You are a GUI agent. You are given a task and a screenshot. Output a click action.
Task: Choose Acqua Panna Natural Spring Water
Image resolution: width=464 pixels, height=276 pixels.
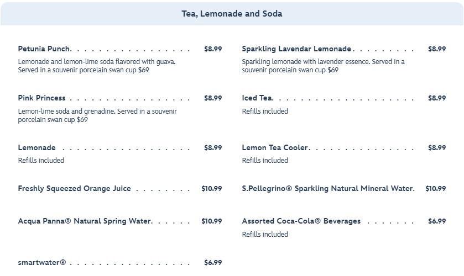(x=85, y=221)
